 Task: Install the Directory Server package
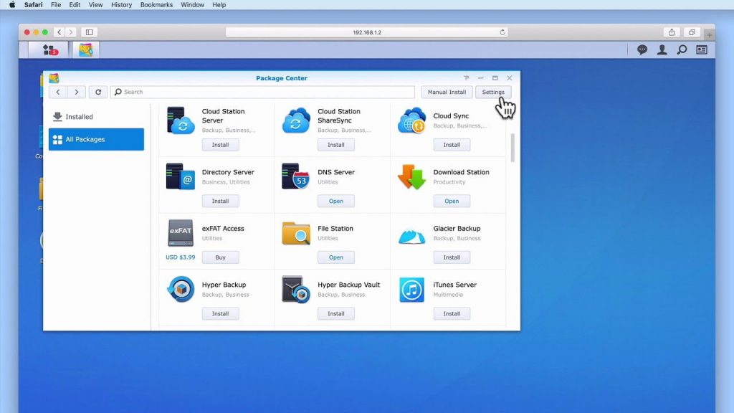click(x=221, y=201)
